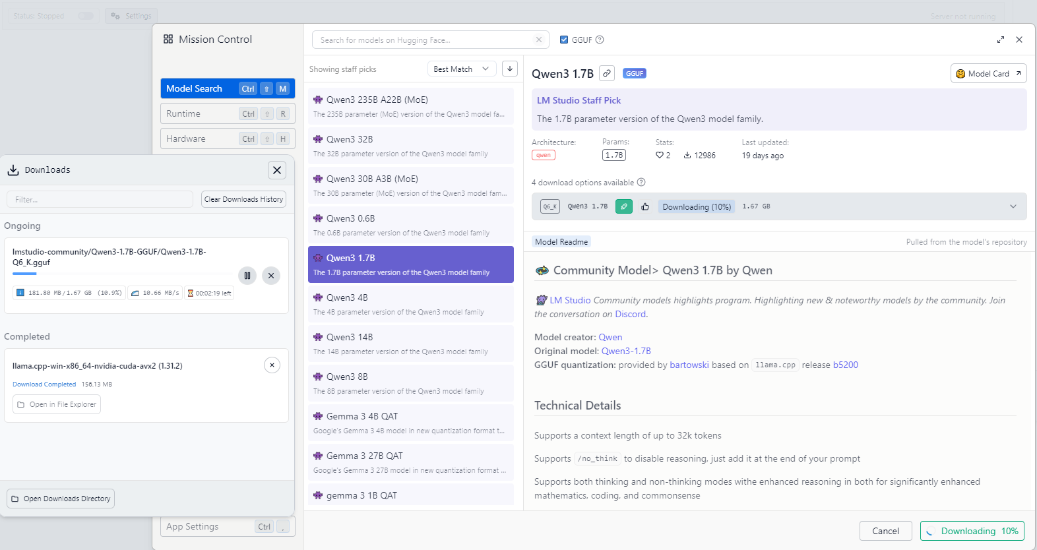Click the qwen architecture tag

click(544, 156)
